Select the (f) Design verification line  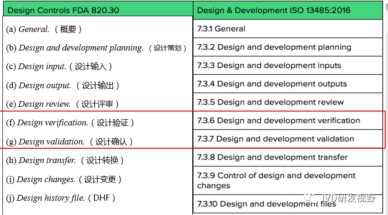70,123
